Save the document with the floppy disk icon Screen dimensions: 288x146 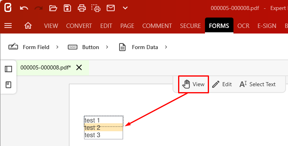(x=67, y=8)
